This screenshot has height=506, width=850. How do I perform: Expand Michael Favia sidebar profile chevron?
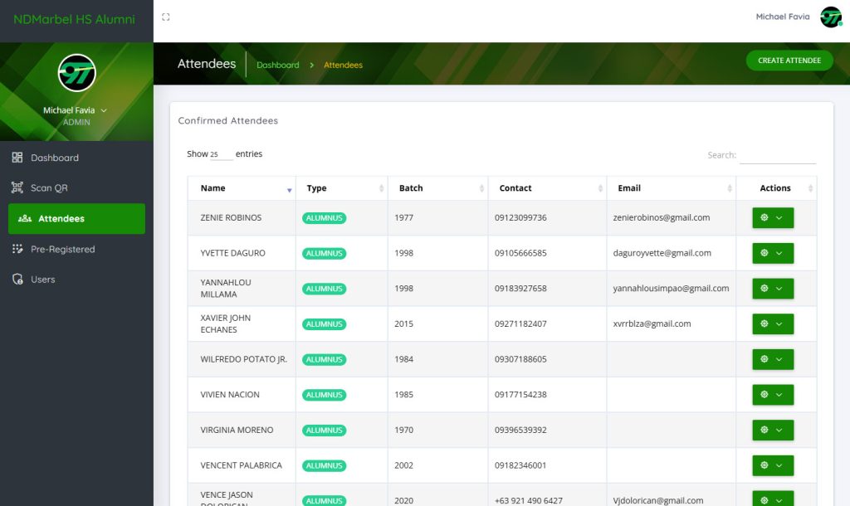(x=104, y=110)
